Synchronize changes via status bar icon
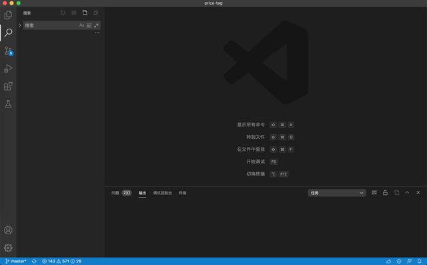The height and width of the screenshot is (265, 427). 34,261
